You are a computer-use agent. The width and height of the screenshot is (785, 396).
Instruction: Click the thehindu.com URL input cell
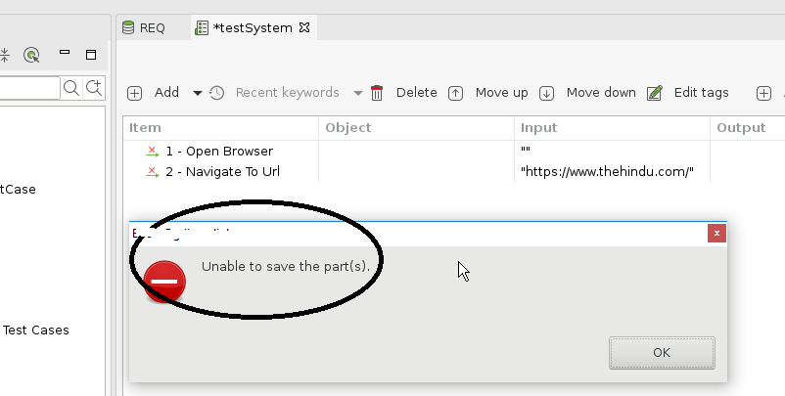607,172
